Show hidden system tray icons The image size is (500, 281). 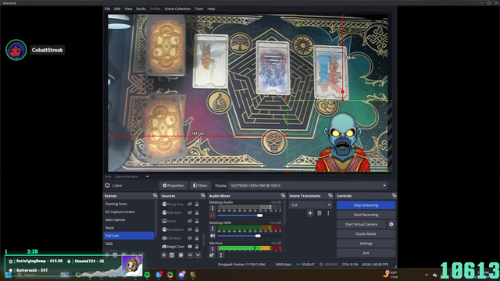(427, 275)
